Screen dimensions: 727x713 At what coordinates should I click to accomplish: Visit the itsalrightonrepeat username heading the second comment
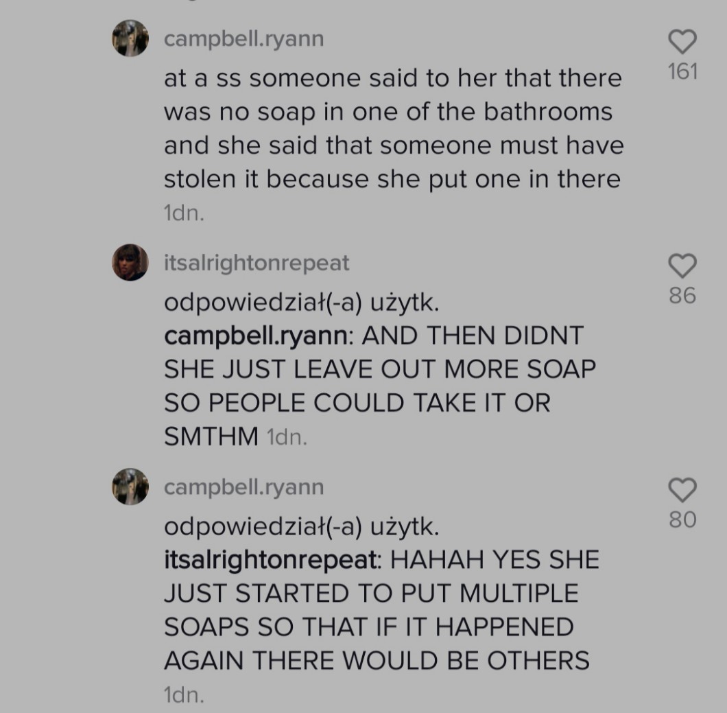257,263
